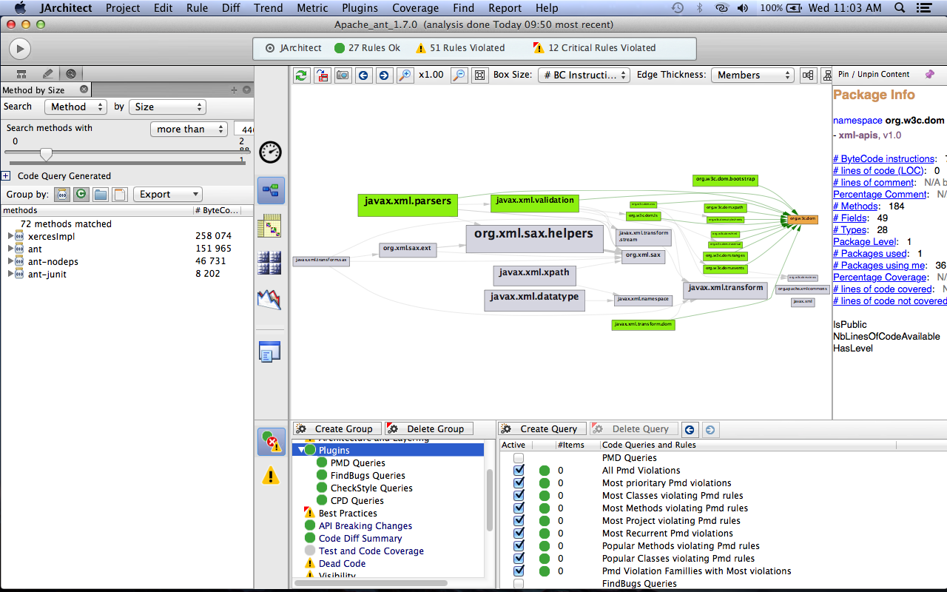Screen dimensions: 947x592
Task: Click the fit graph to view icon
Action: 480,75
